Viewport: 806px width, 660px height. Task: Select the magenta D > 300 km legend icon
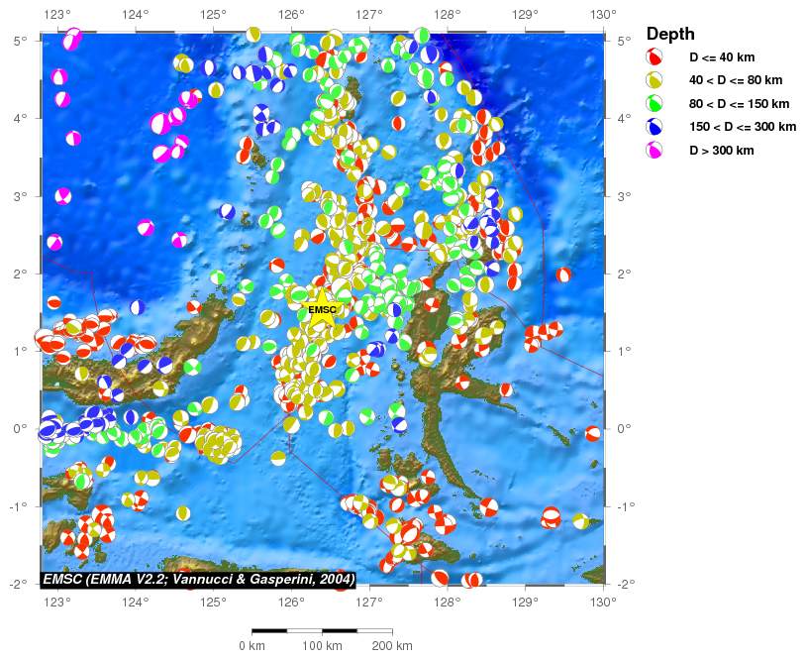(x=654, y=151)
